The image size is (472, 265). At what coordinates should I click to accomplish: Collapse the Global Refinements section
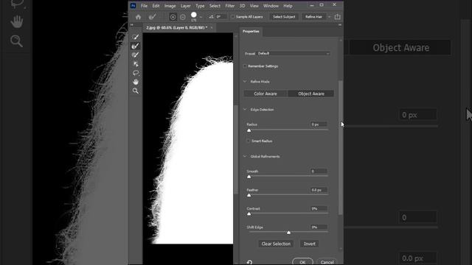point(245,156)
